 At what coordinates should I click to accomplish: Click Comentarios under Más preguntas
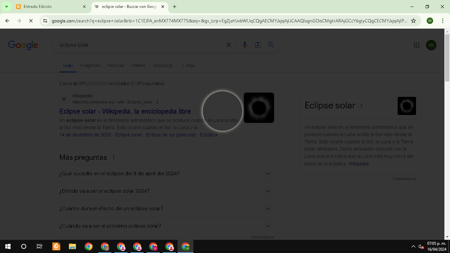(x=262, y=237)
